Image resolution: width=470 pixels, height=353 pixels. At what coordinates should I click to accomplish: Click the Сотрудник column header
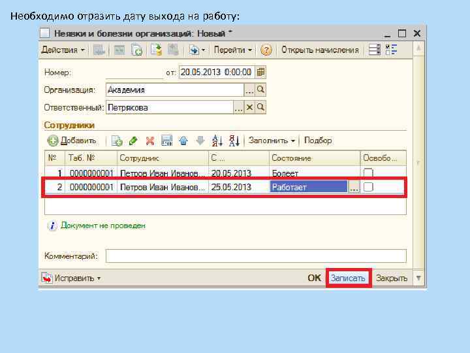click(x=163, y=158)
